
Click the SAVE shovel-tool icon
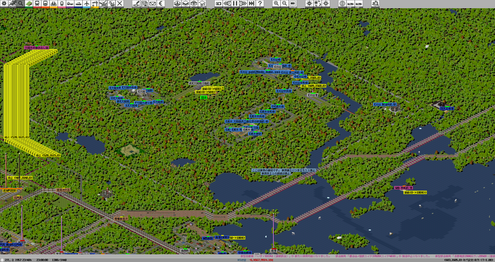tap(111, 4)
